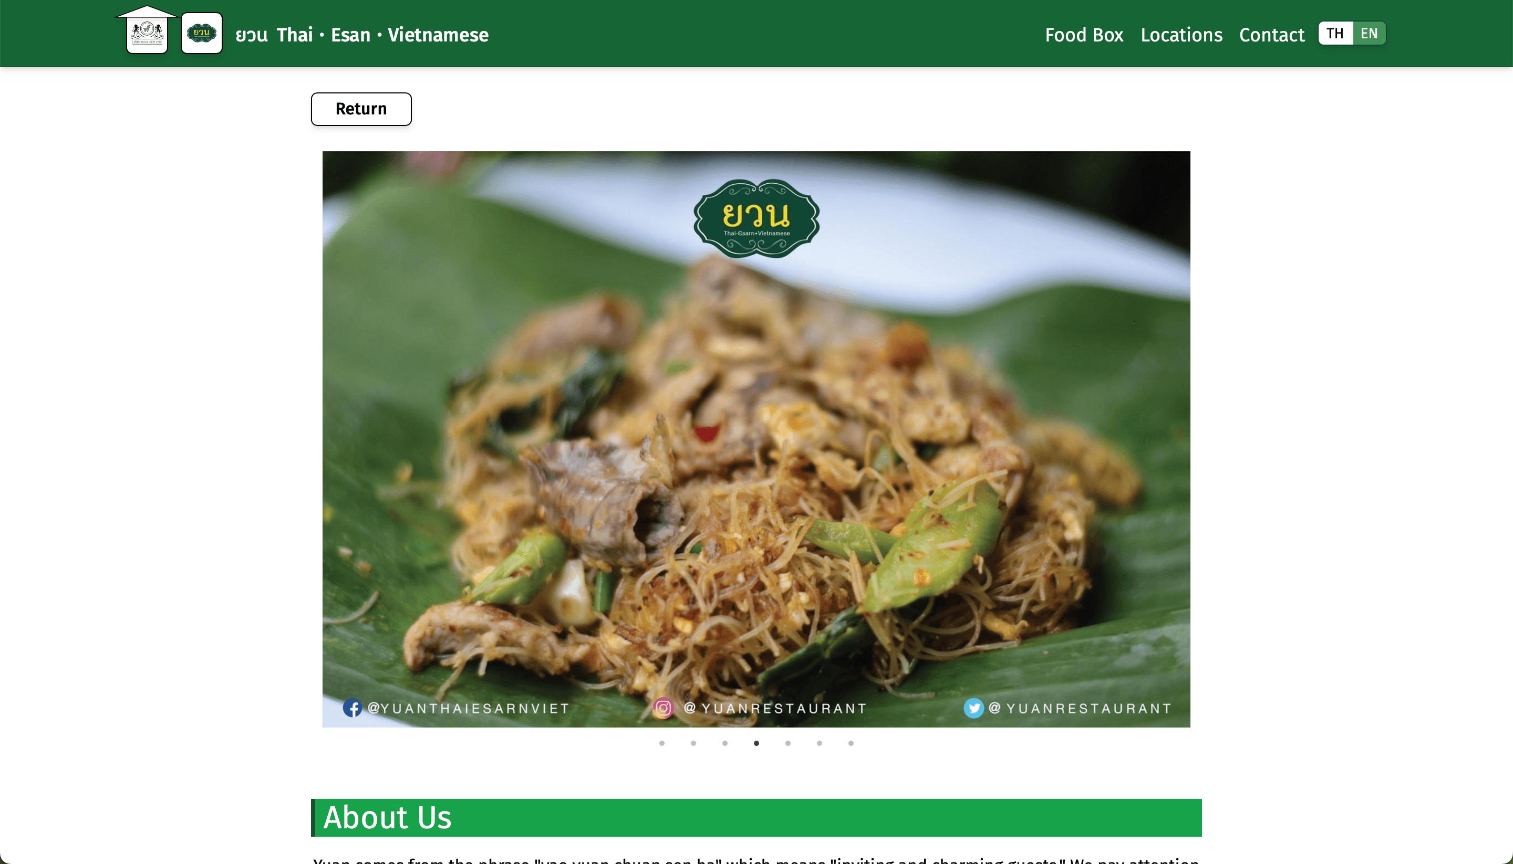
Task: Jump to the first carousel slide dot
Action: click(x=661, y=743)
